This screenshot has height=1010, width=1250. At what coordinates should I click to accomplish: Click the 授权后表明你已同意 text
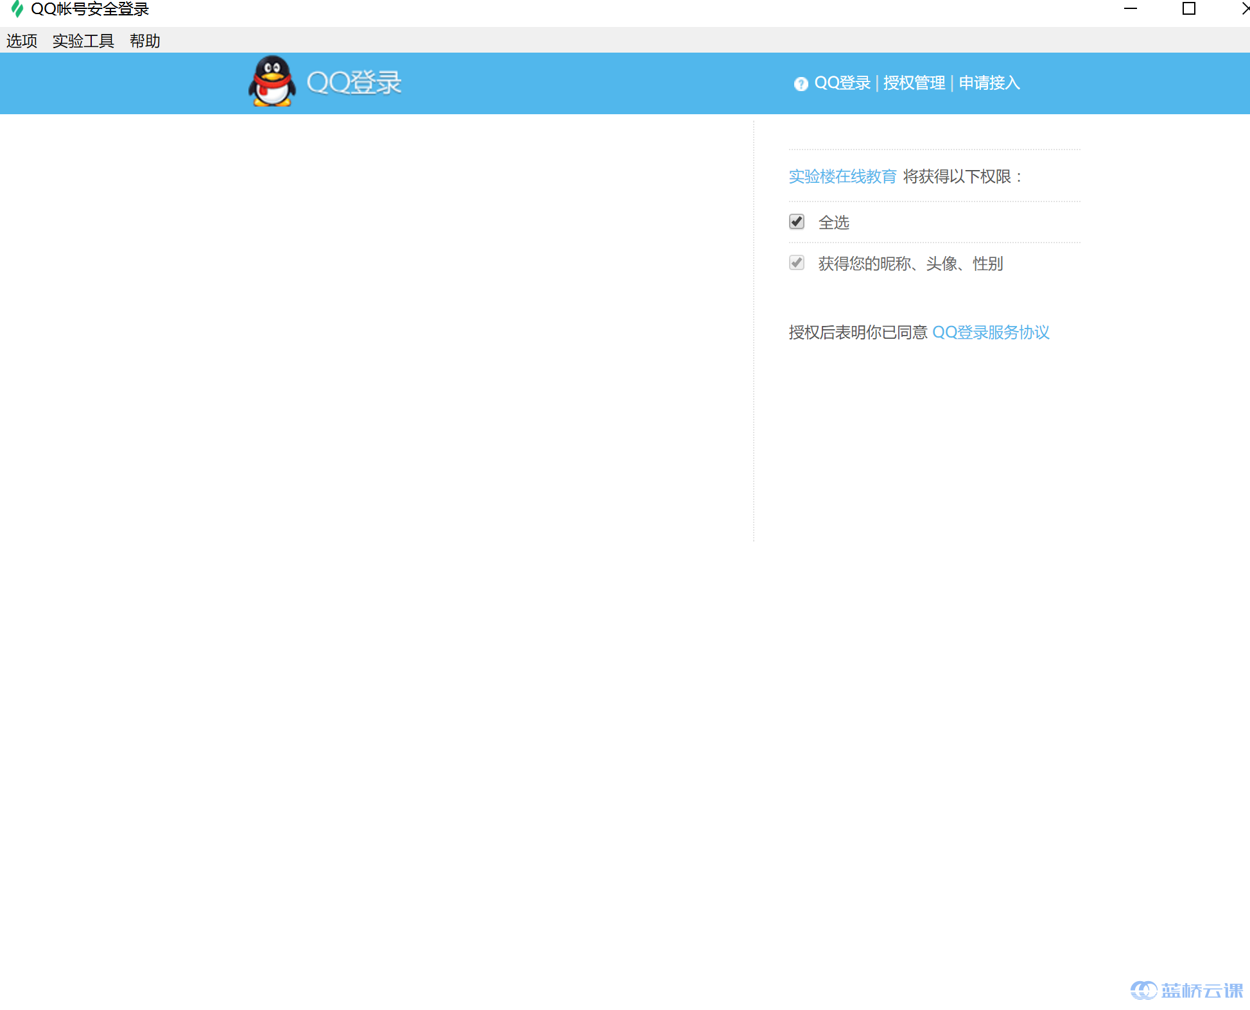point(858,332)
